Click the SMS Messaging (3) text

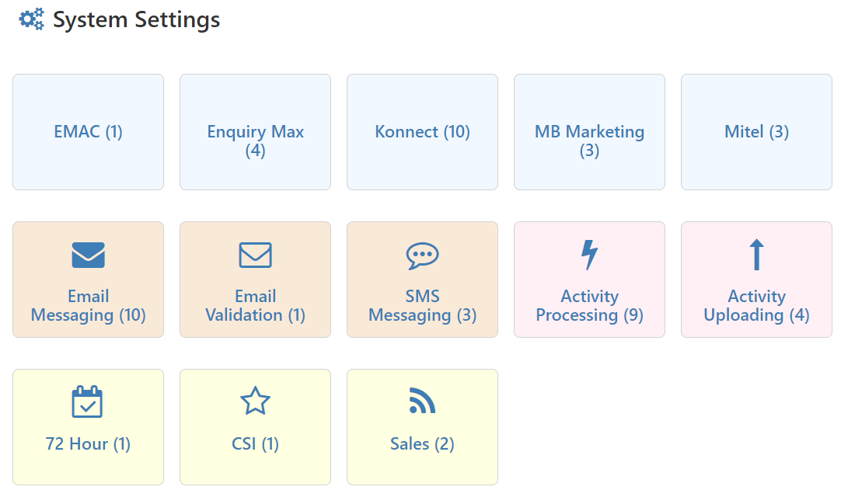422,306
